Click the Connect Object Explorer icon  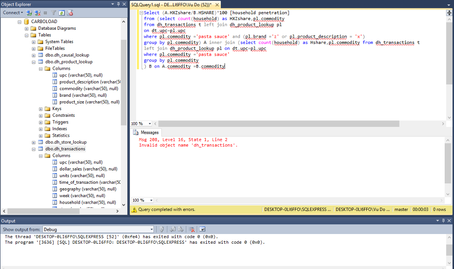click(29, 12)
